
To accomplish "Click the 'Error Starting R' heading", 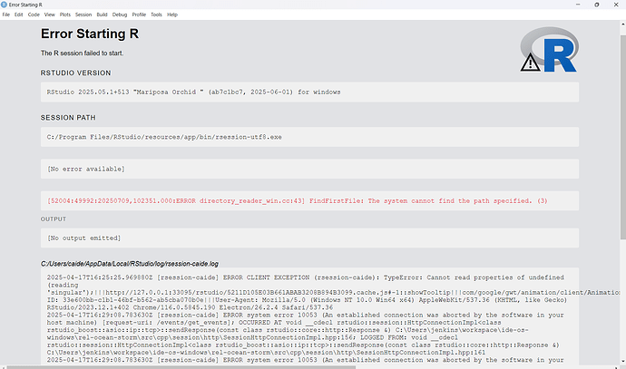I will [x=90, y=34].
